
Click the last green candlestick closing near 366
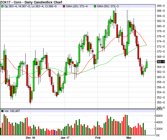coord(147,65)
